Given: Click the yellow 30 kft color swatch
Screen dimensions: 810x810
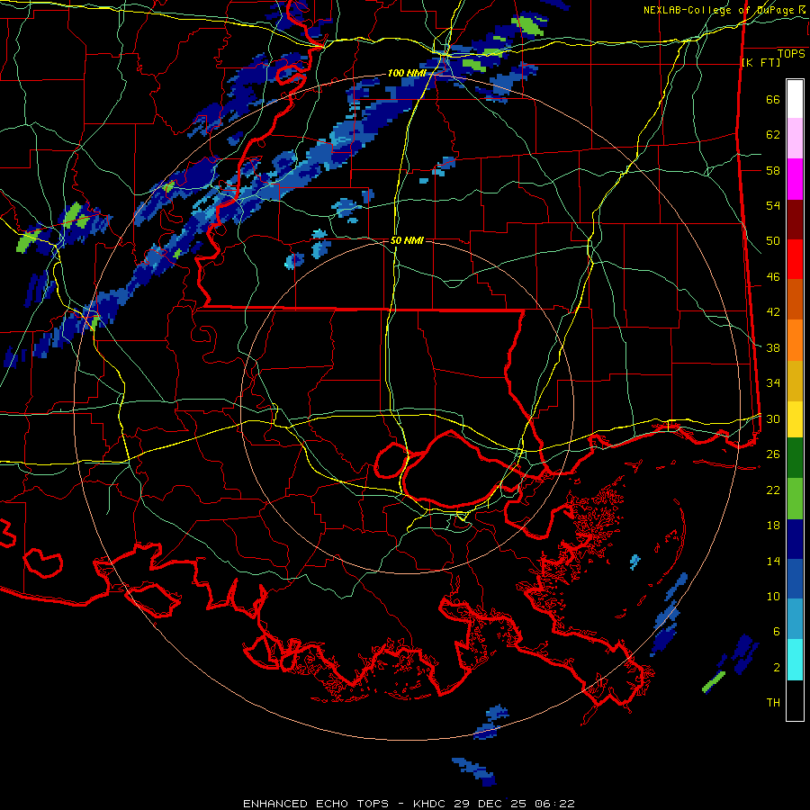Looking at the screenshot, I should coord(795,418).
